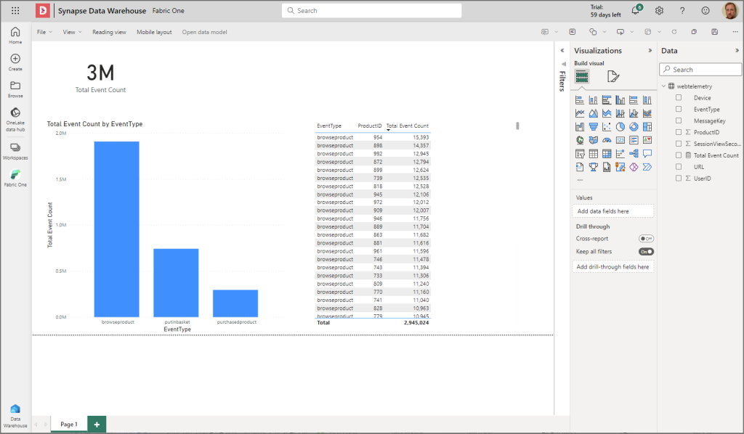
Task: Open the settings gear icon
Action: point(659,10)
